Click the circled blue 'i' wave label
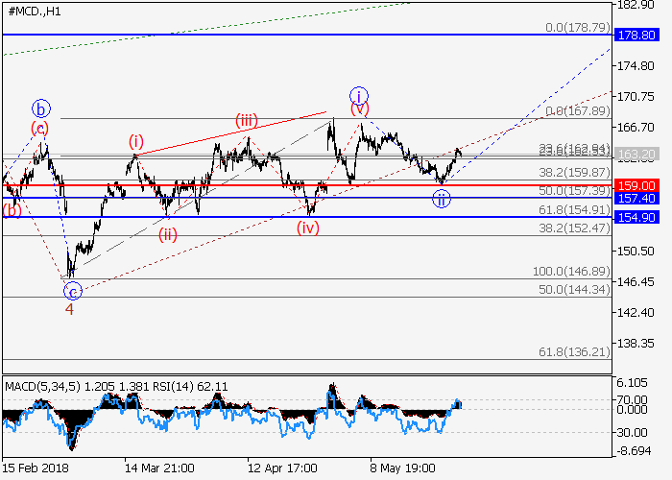 (358, 94)
